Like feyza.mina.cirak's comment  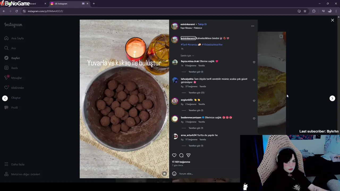click(254, 62)
